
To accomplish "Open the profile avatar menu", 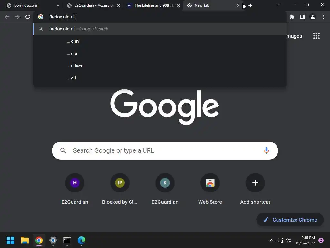I will [313, 17].
